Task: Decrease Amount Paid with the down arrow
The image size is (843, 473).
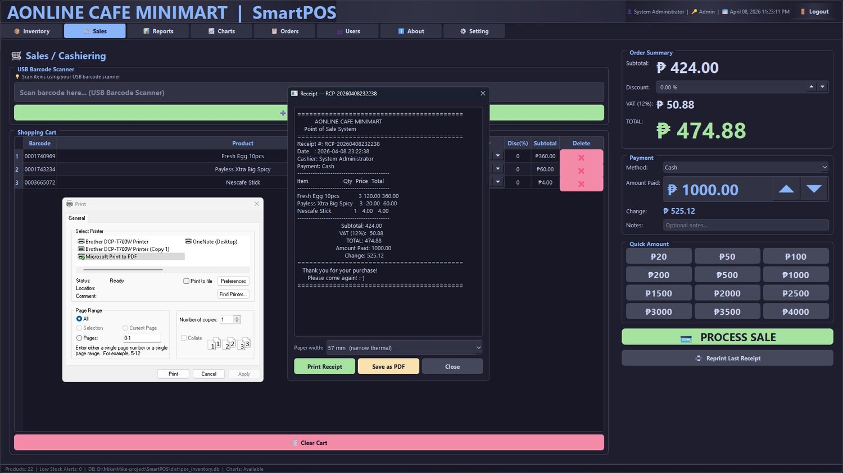Action: [x=814, y=189]
